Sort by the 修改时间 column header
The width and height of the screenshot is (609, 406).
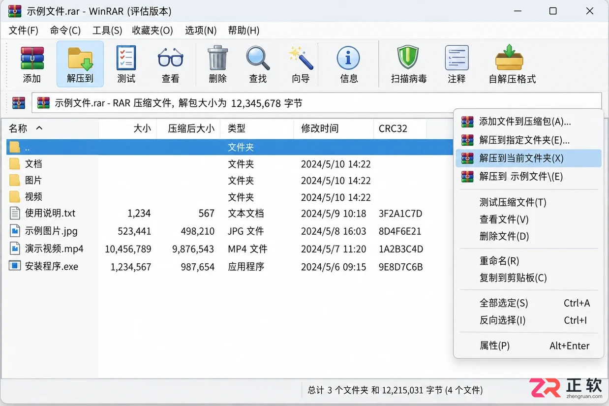(334, 128)
